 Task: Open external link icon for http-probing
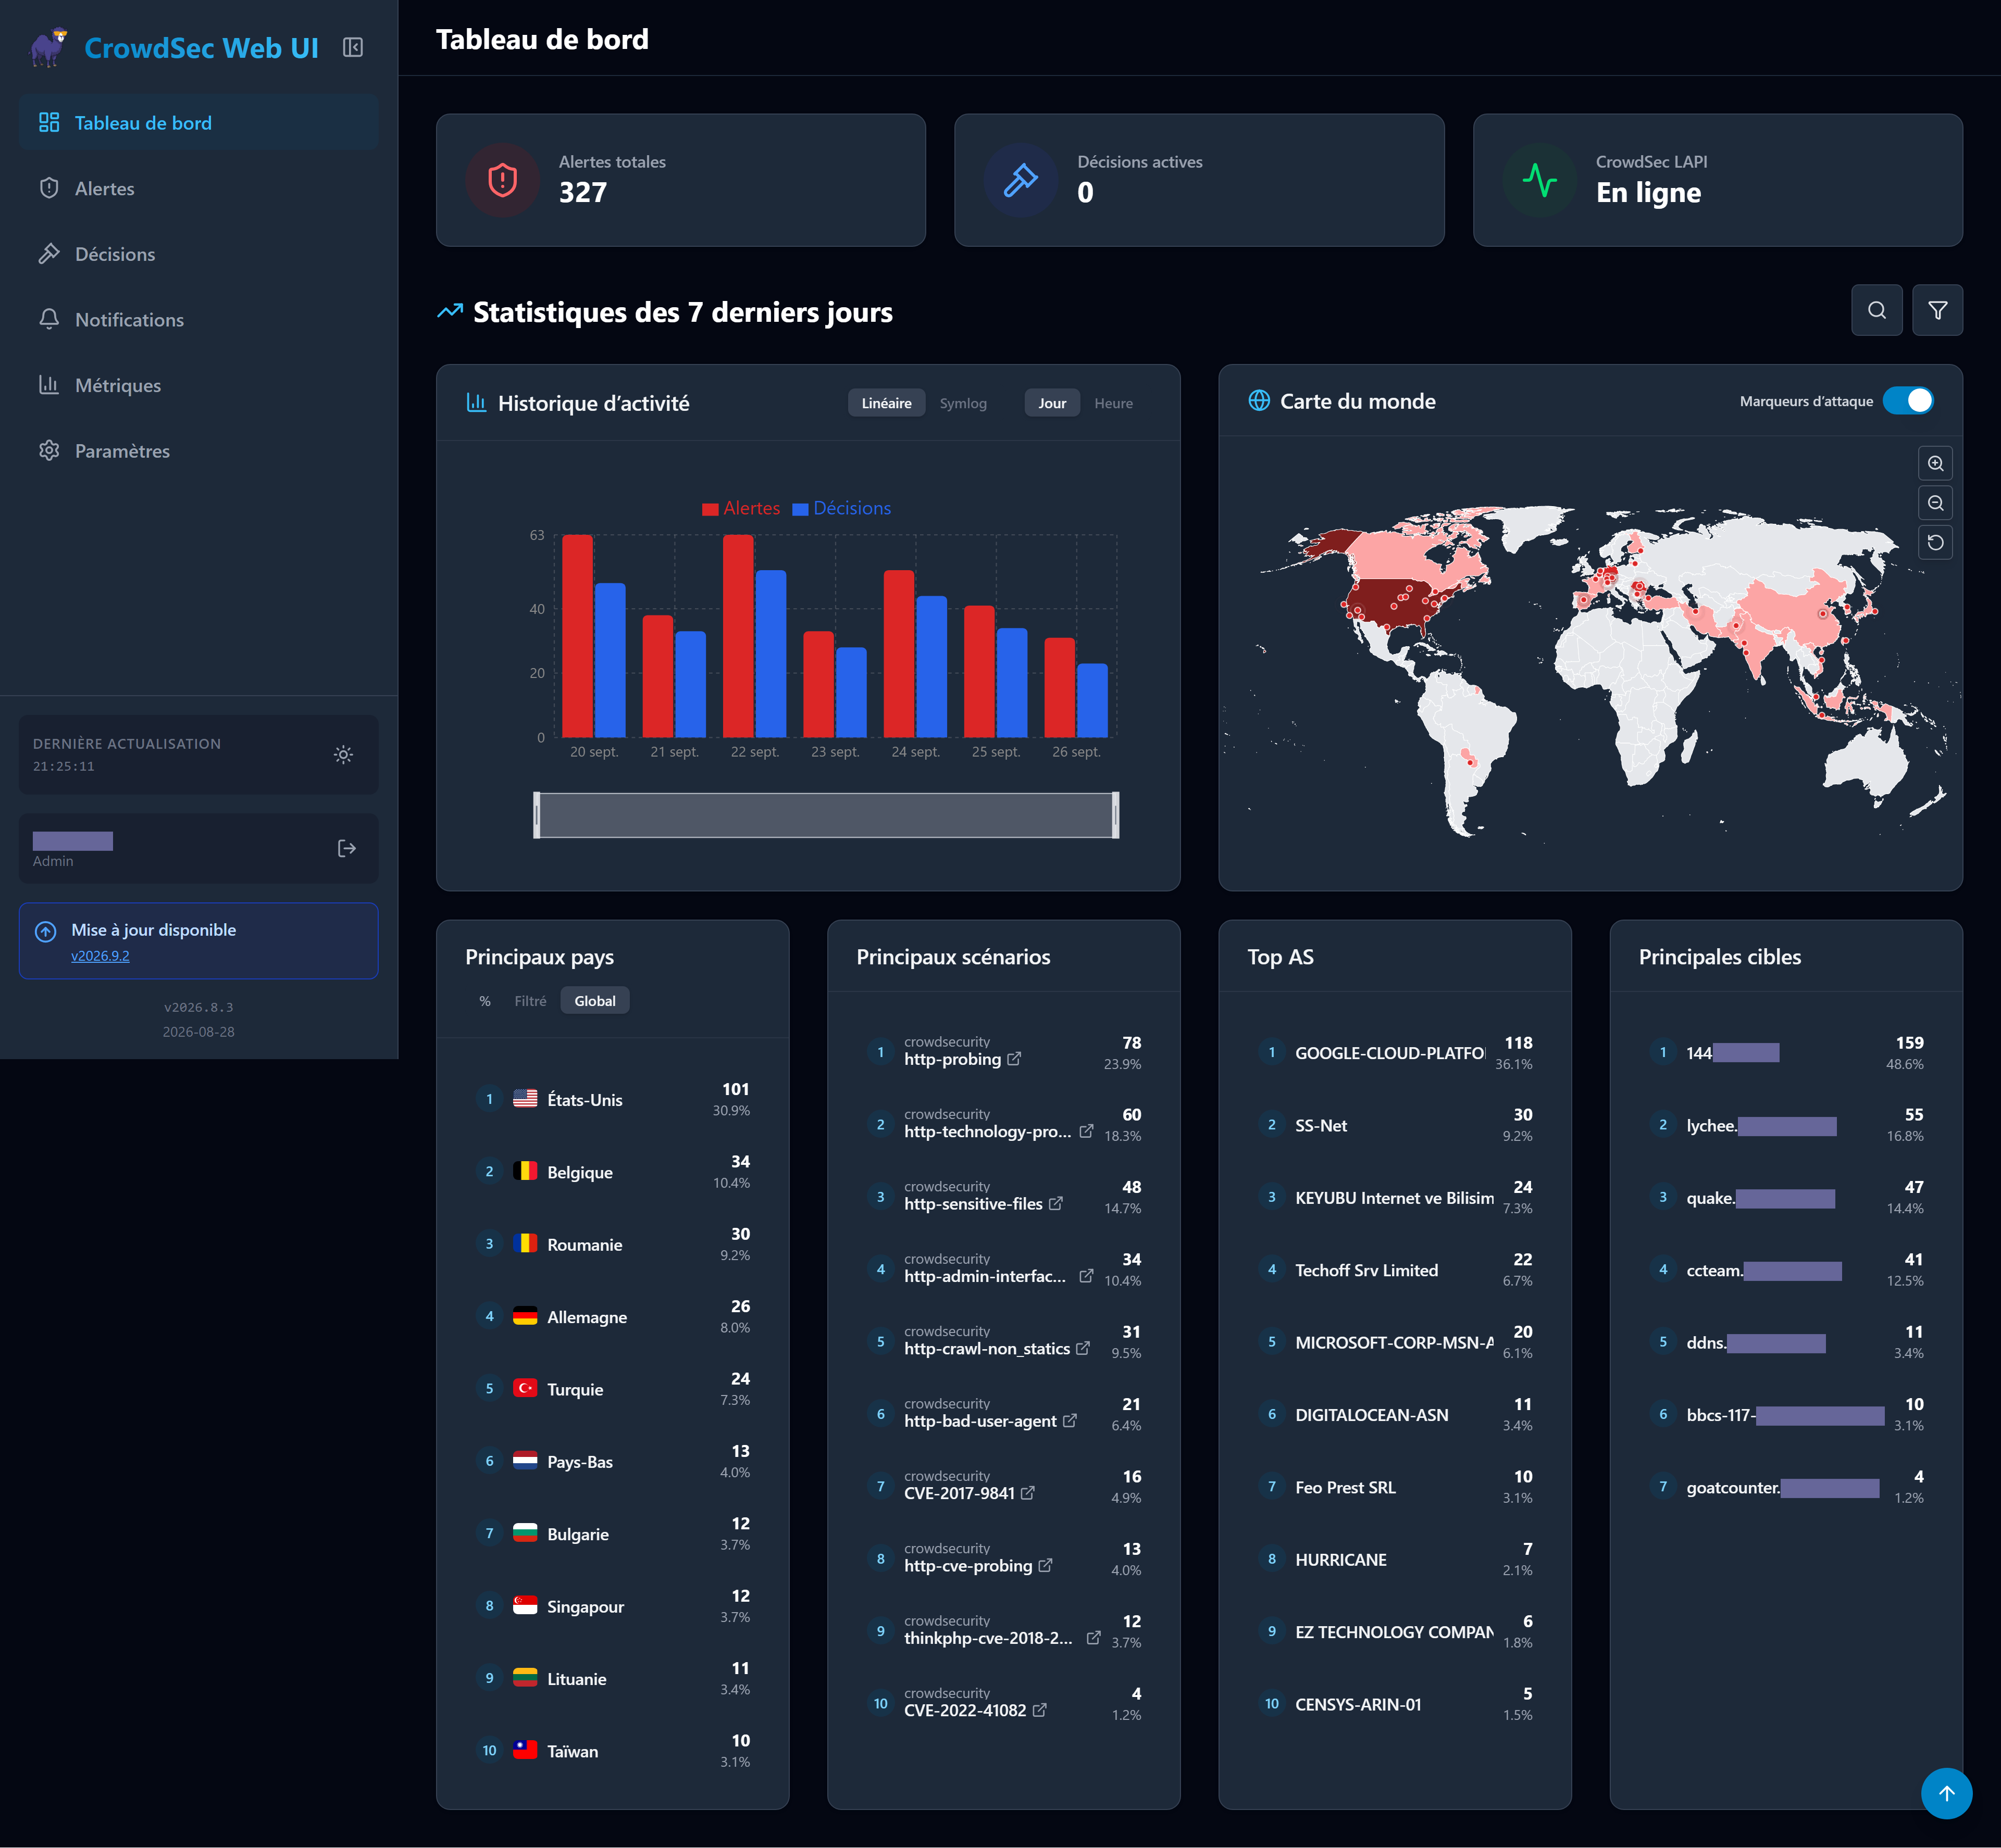1014,1058
